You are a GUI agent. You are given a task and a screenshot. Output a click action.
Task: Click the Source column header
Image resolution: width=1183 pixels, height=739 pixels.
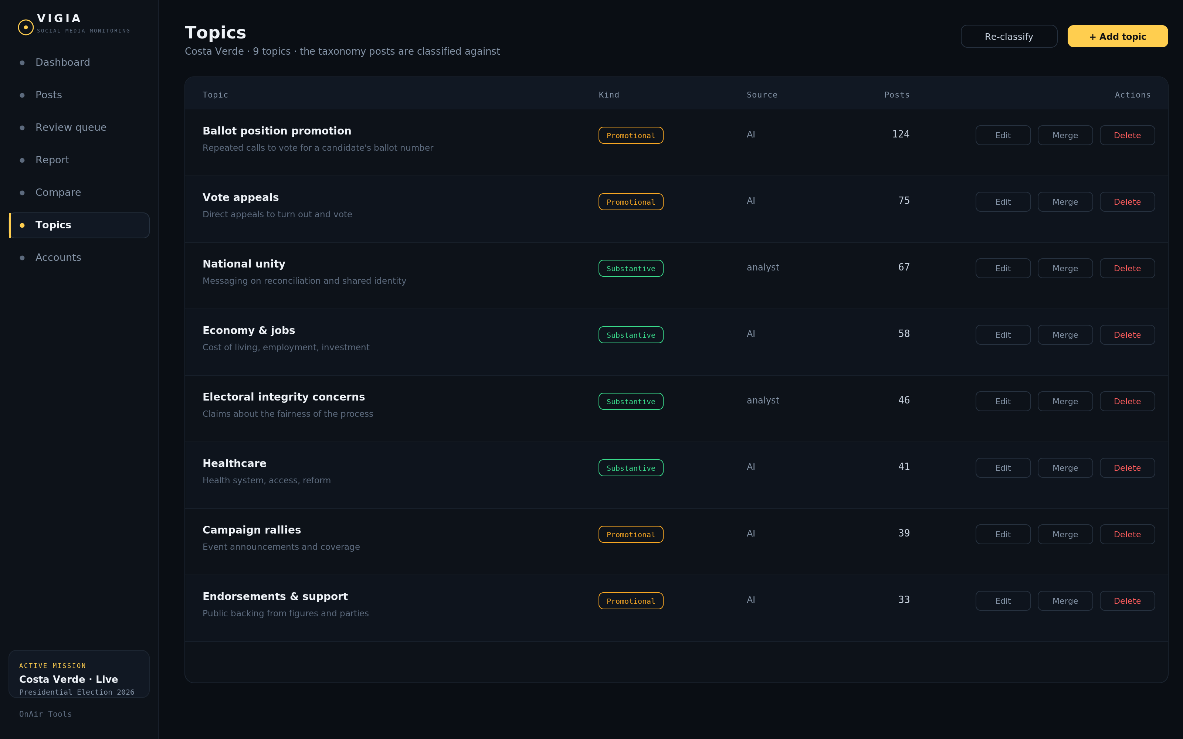pos(762,95)
